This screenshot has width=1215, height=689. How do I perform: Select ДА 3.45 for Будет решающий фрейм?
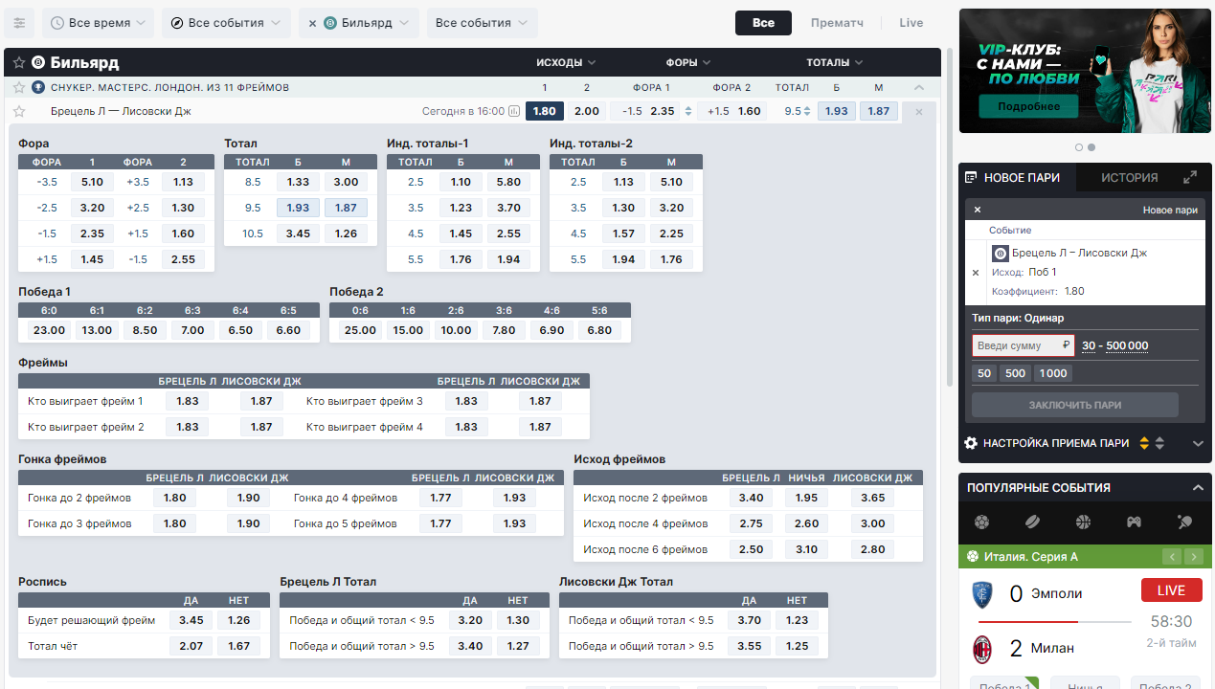tap(191, 620)
